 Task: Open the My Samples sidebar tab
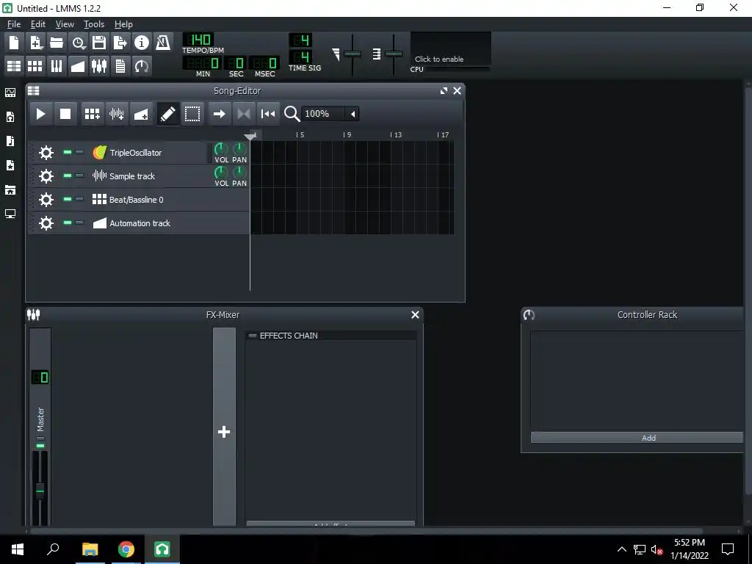pyautogui.click(x=10, y=141)
